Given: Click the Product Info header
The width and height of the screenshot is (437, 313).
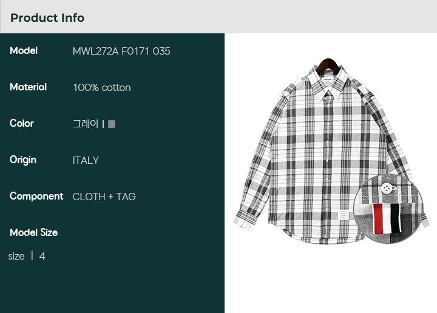Looking at the screenshot, I should [47, 18].
